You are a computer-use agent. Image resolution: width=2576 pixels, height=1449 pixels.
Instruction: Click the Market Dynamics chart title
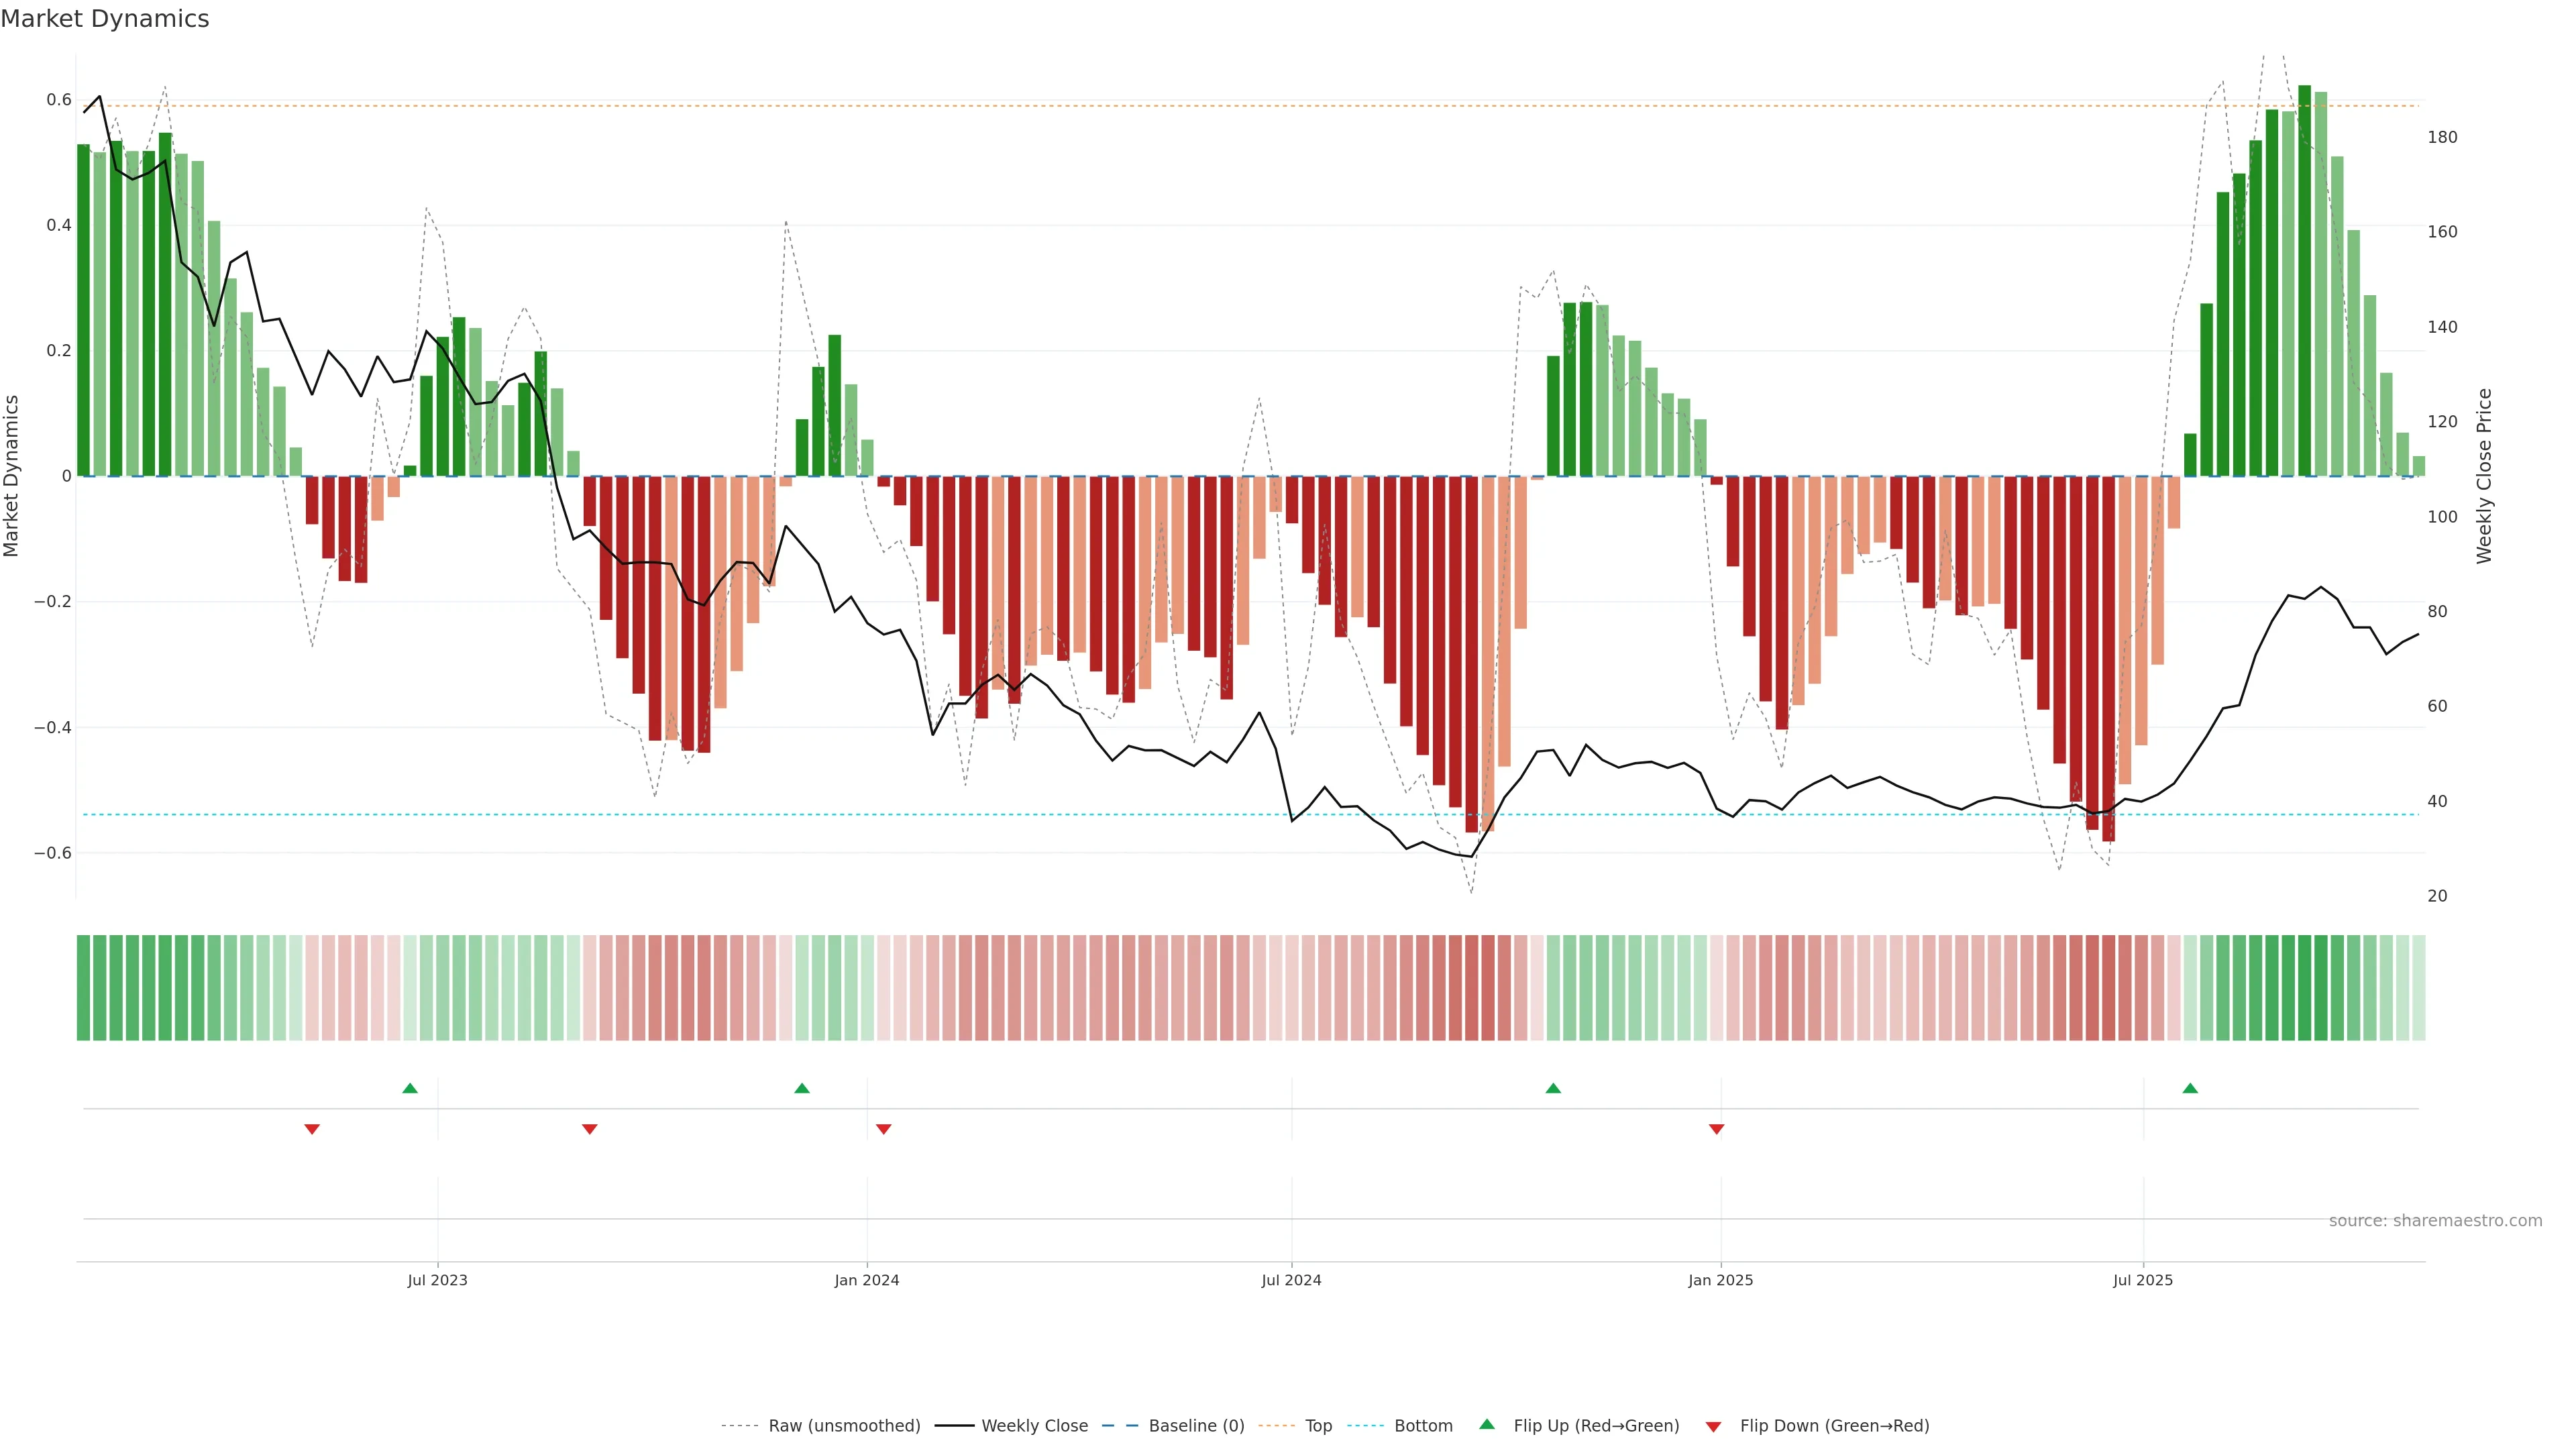105,19
